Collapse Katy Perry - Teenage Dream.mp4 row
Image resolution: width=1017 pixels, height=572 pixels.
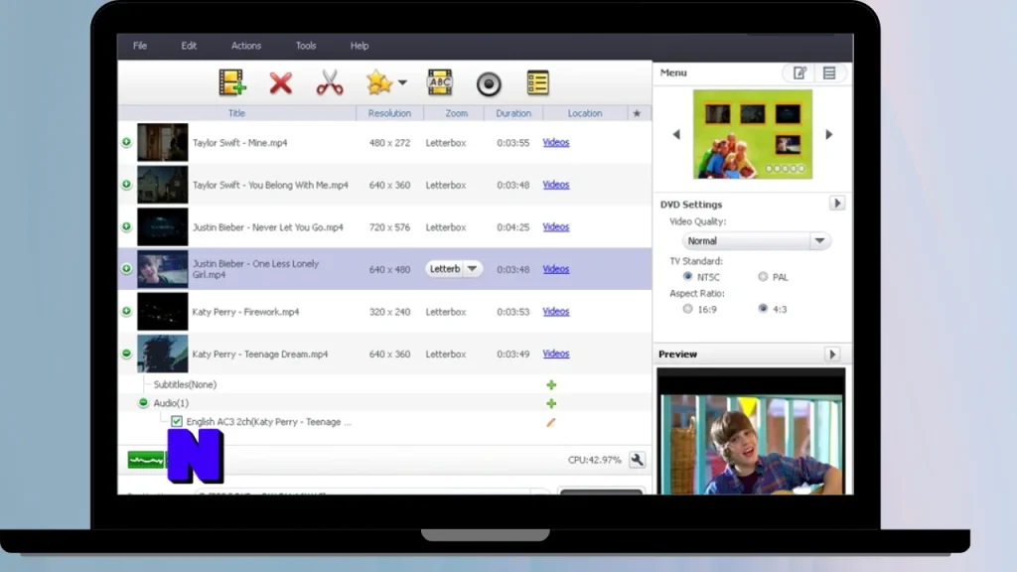point(126,354)
